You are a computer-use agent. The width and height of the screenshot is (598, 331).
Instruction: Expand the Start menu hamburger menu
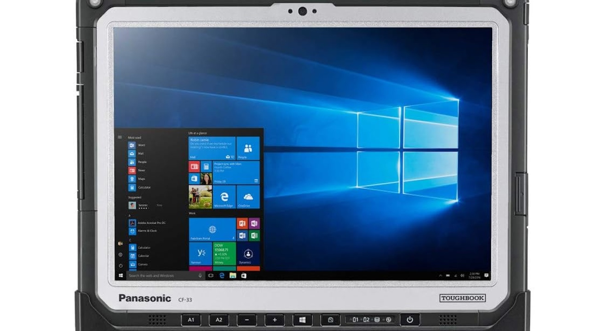point(120,137)
